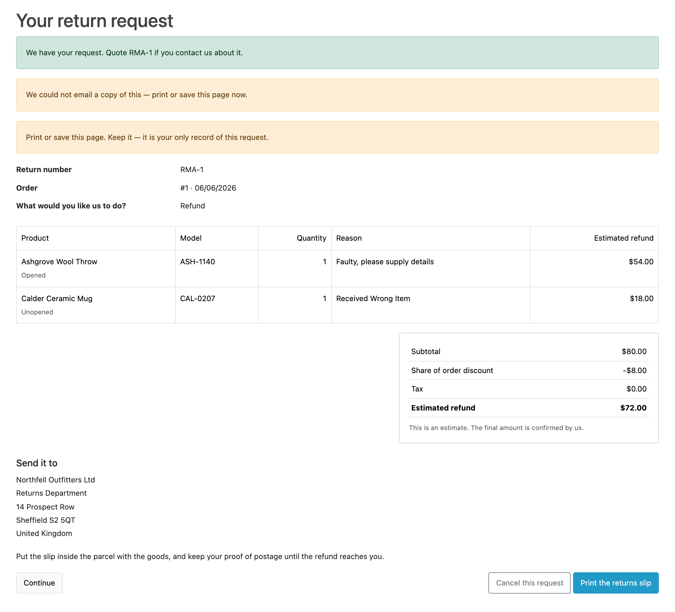Click the 'only record of this request' notice
This screenshot has height=612, width=675.
point(337,137)
